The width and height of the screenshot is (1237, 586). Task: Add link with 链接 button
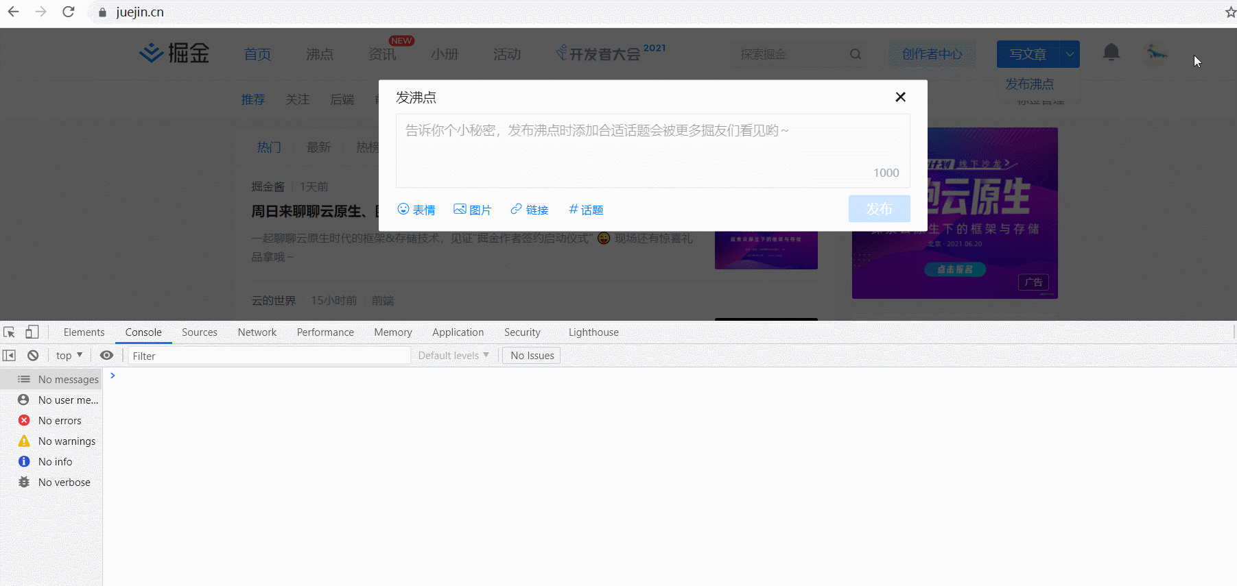[530, 210]
